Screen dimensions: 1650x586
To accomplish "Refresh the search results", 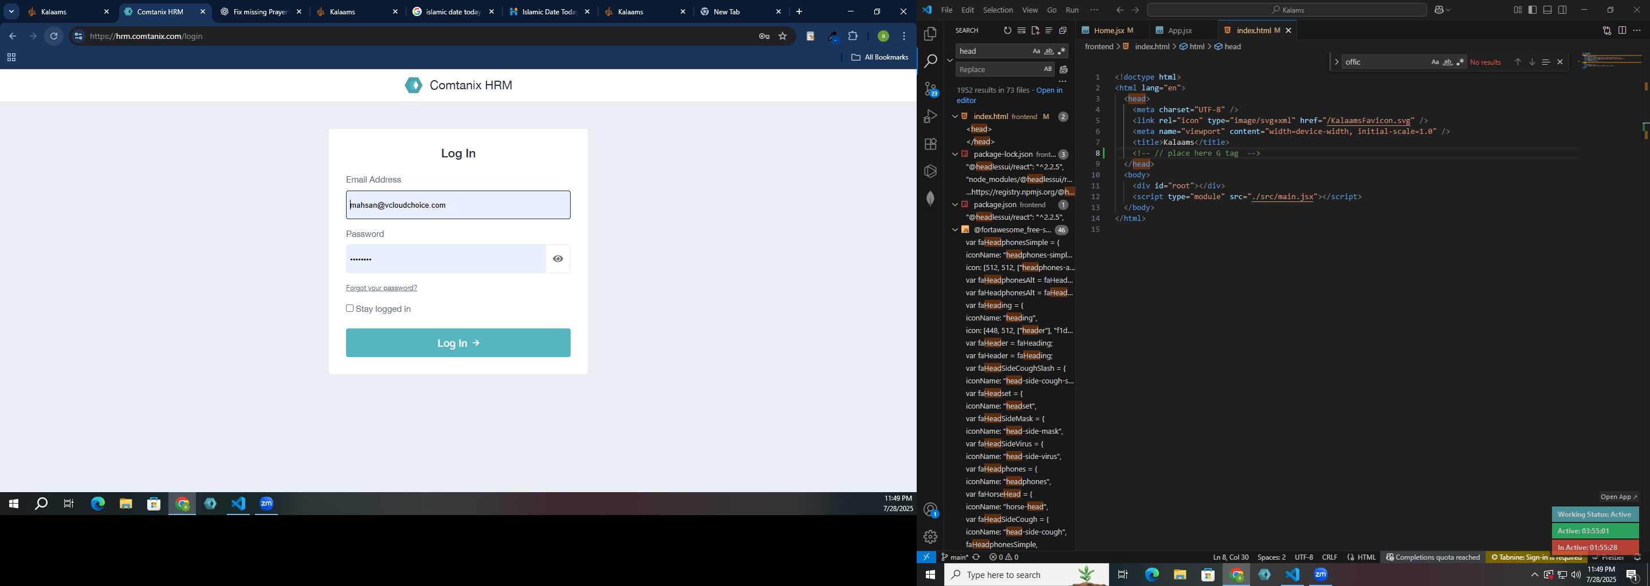I will (x=1007, y=31).
